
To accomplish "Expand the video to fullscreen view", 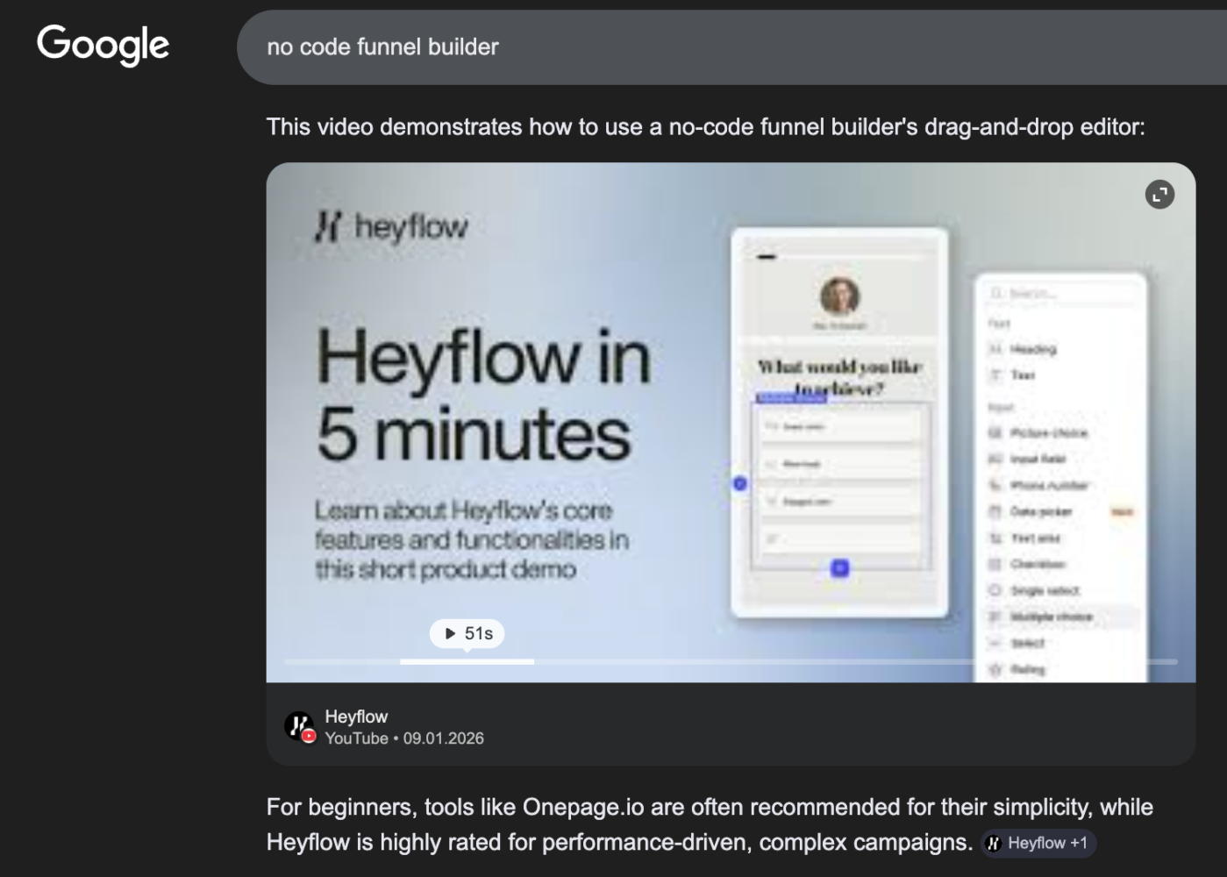I will coord(1159,195).
